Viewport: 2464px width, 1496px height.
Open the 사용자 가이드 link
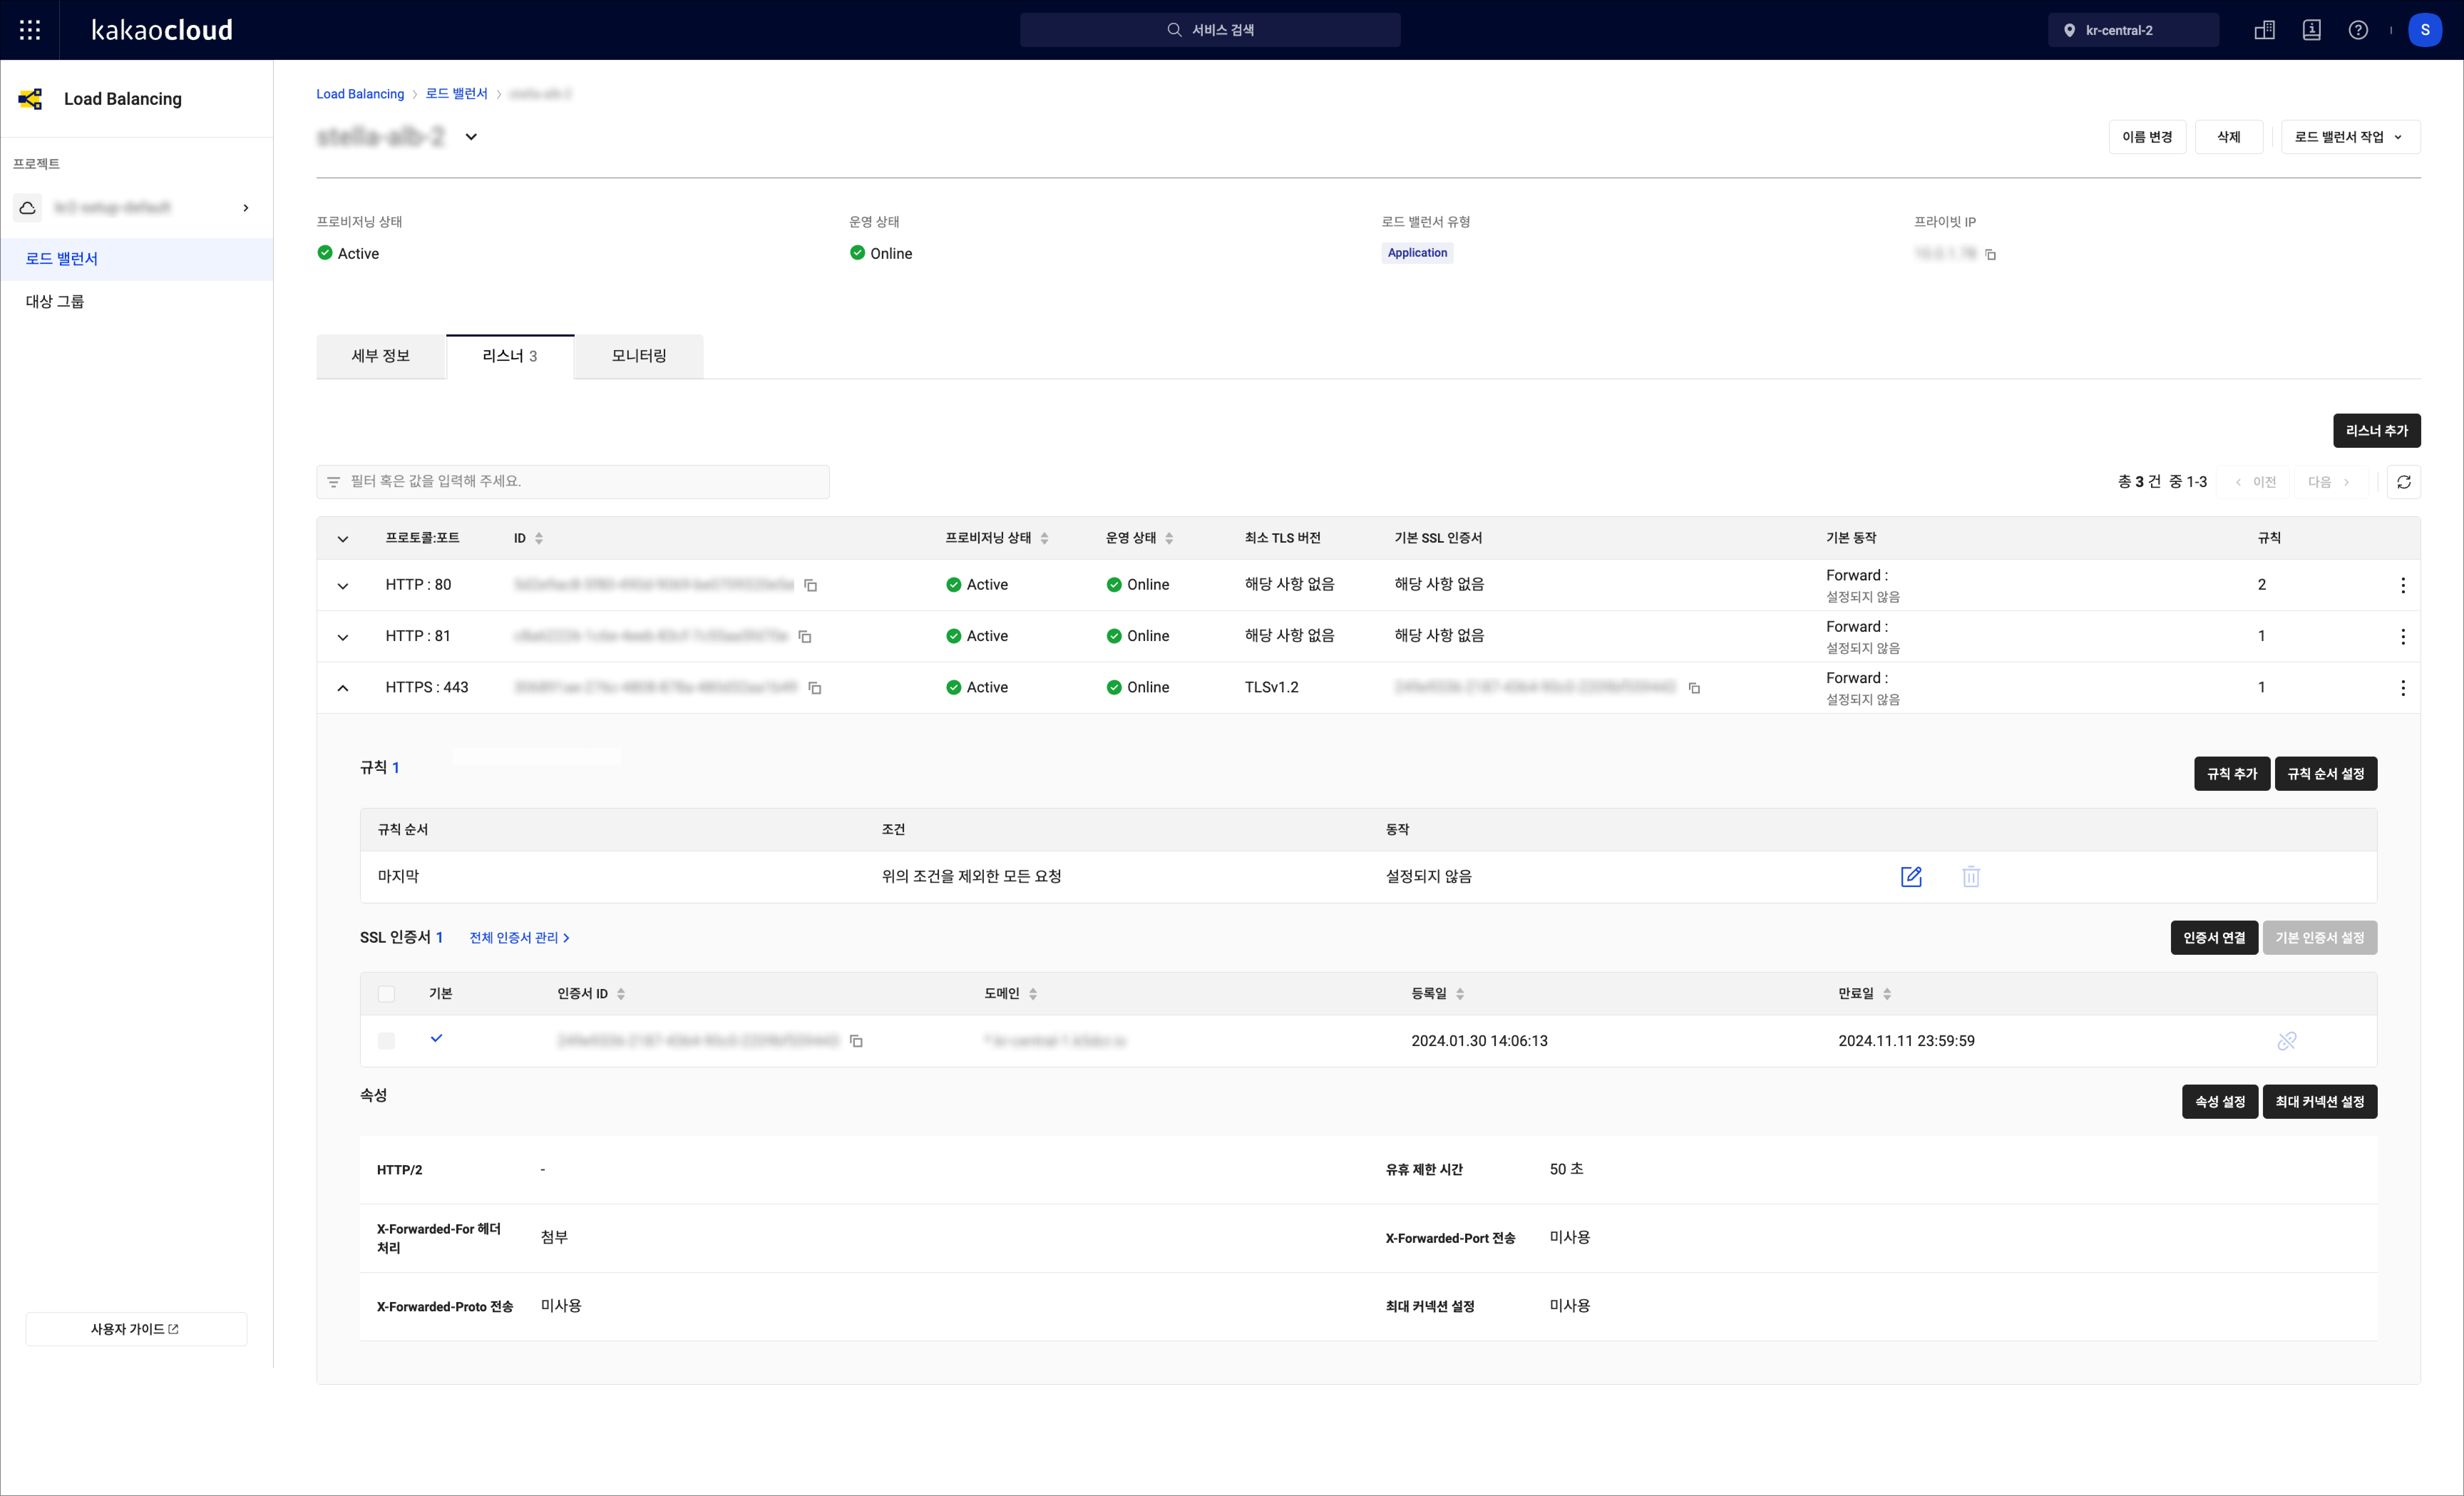(136, 1329)
